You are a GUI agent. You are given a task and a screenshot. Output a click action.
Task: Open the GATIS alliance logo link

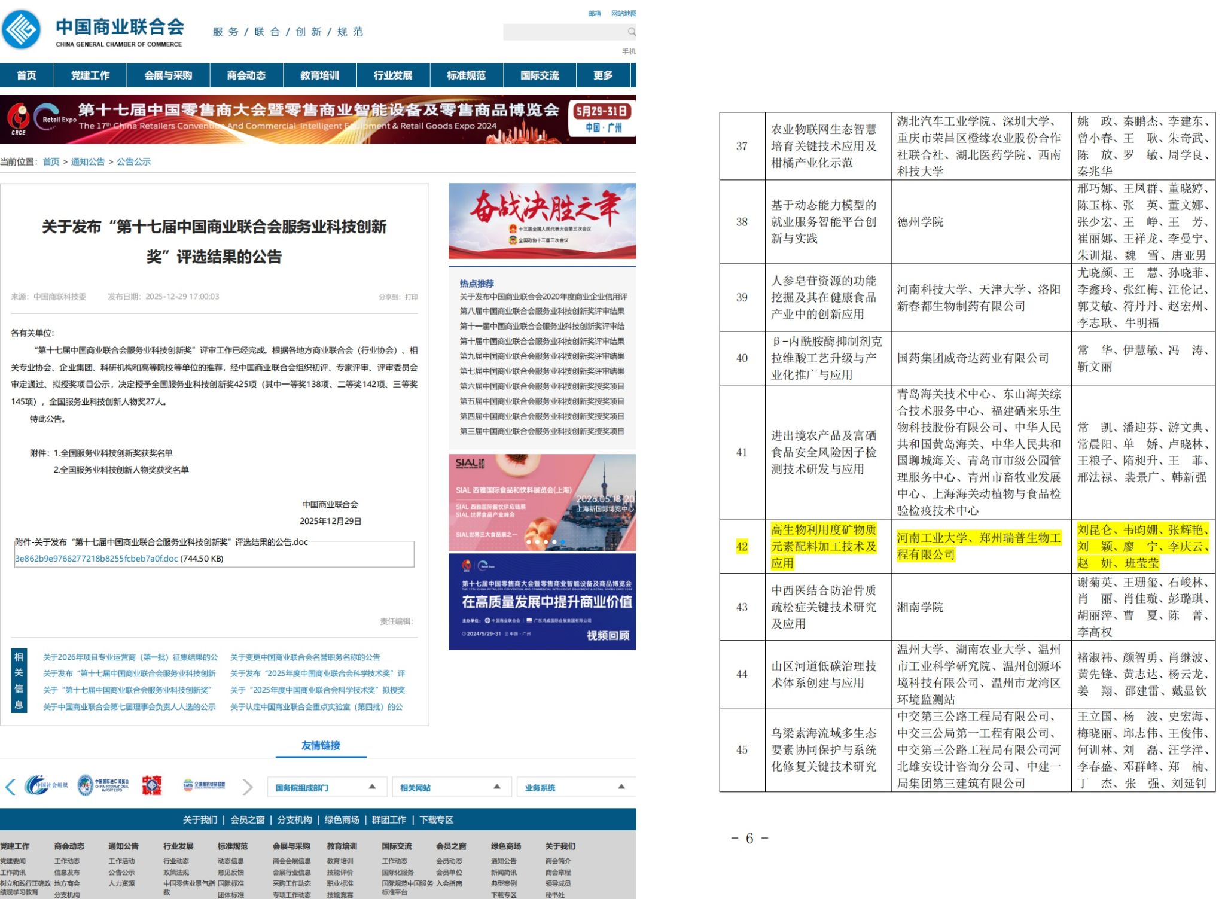(x=204, y=785)
